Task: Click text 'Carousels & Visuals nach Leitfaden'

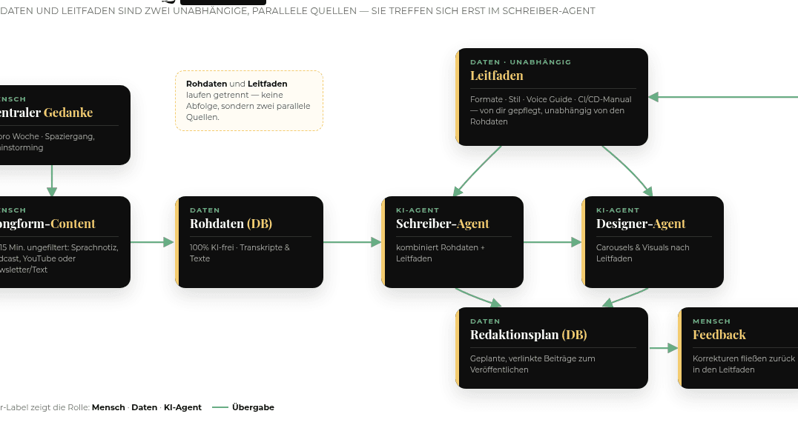Action: click(x=643, y=253)
